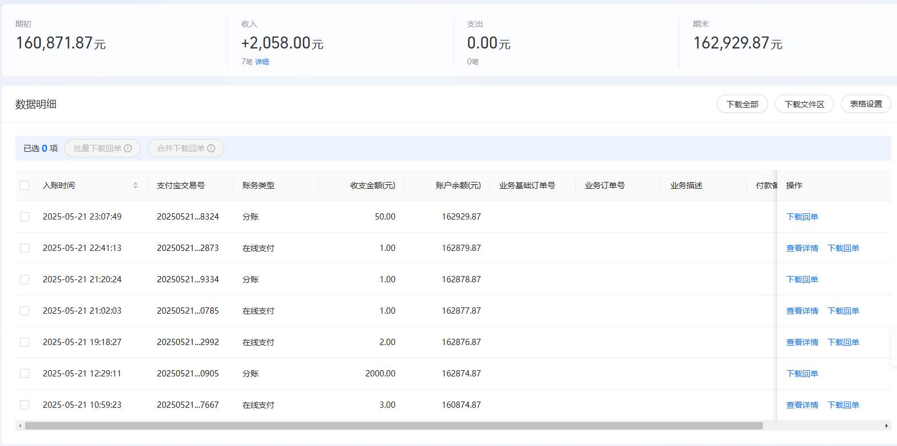Click the horizontal table scrollbar thumb
The height and width of the screenshot is (446, 897).
pos(394,425)
